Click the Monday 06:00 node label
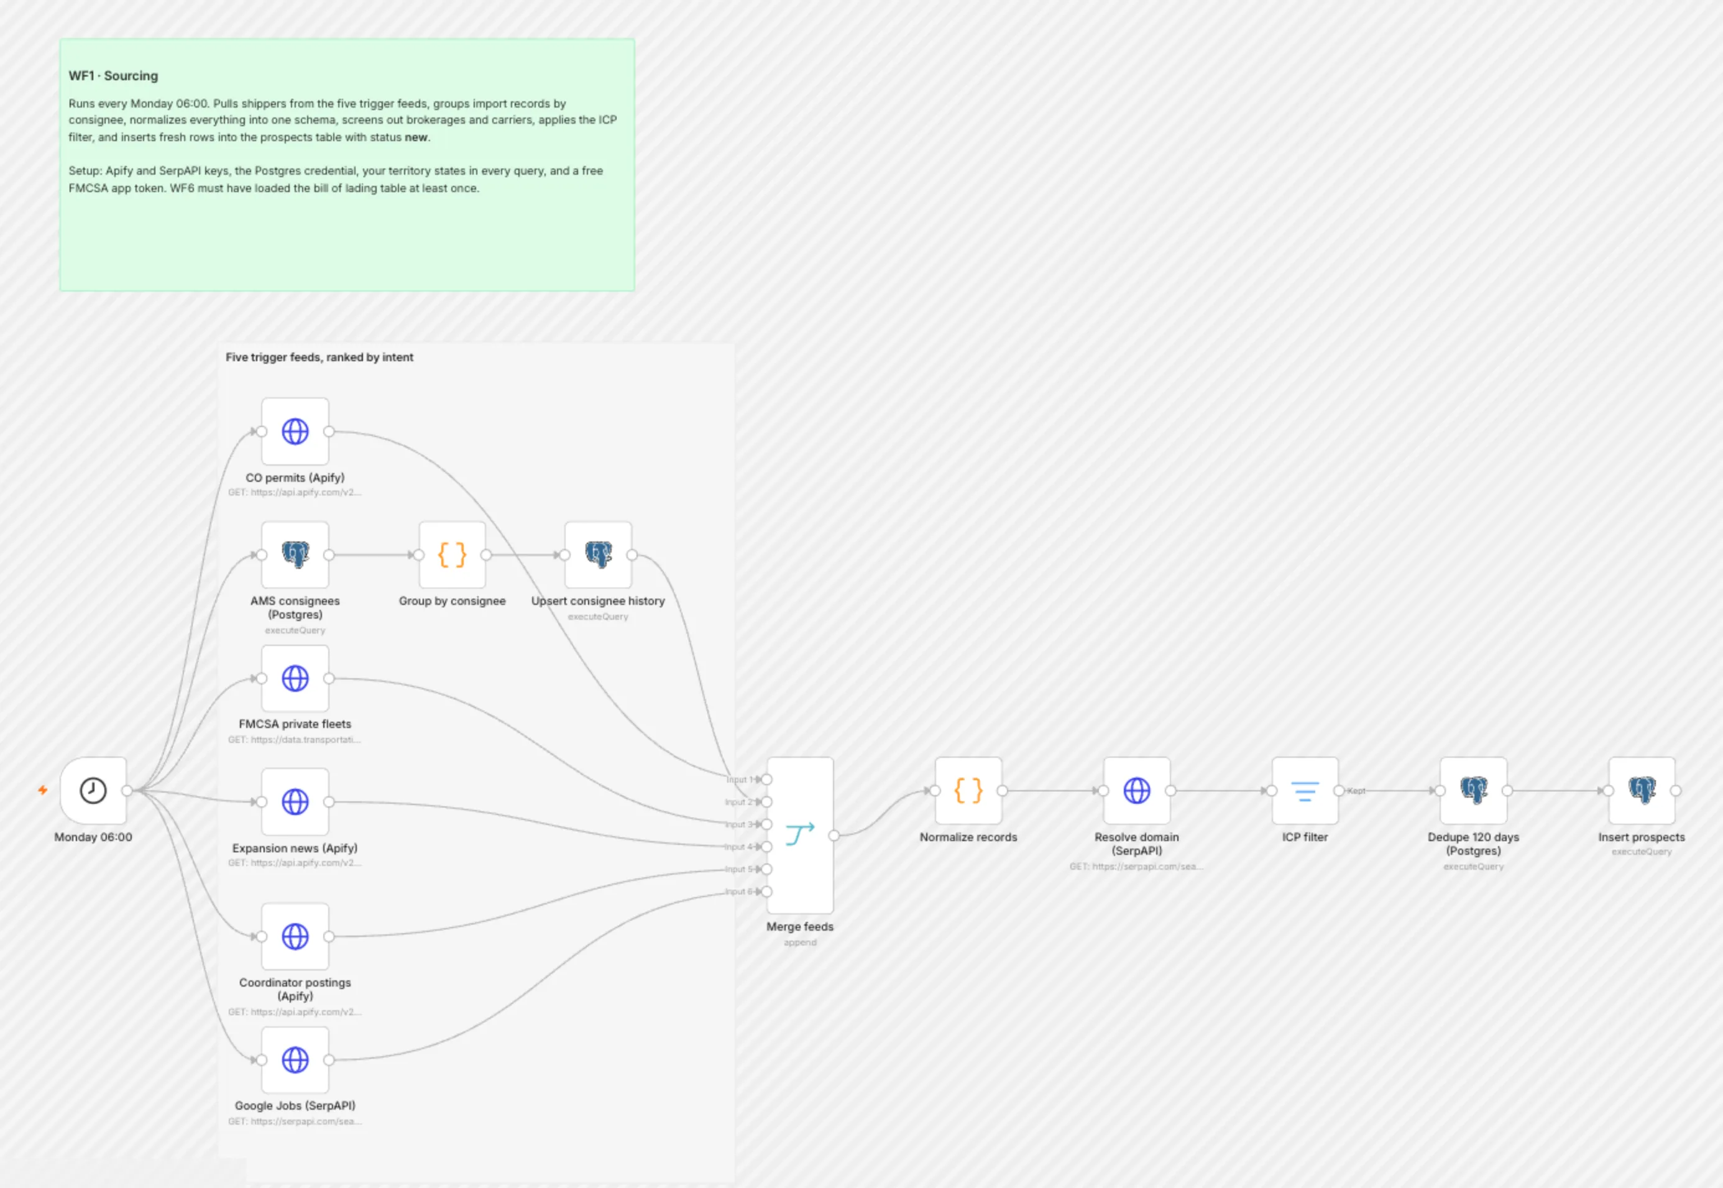1723x1188 pixels. tap(93, 837)
